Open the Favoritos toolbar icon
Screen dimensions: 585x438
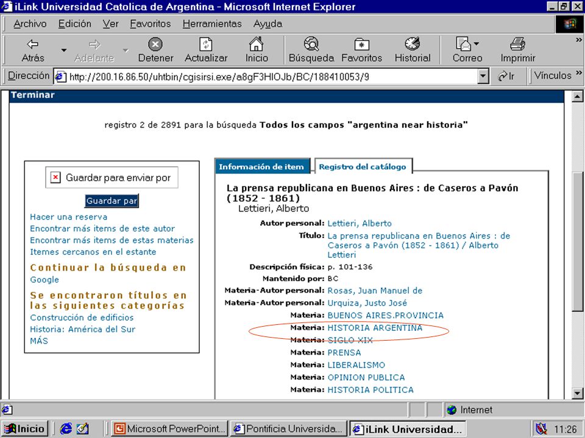(x=361, y=44)
